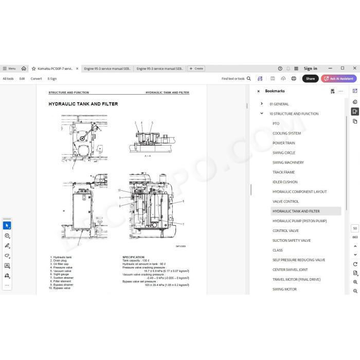The image size is (360, 360).
Task: Open the POWER TRAIN bookmark
Action: click(x=284, y=143)
